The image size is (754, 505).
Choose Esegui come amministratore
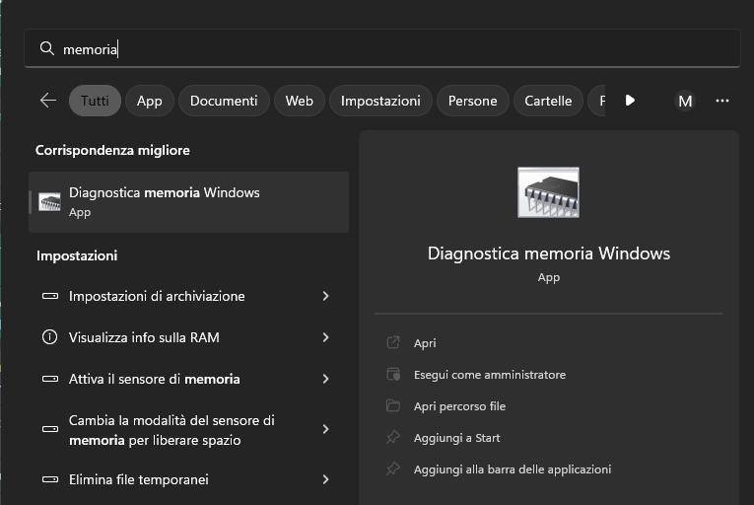(489, 375)
